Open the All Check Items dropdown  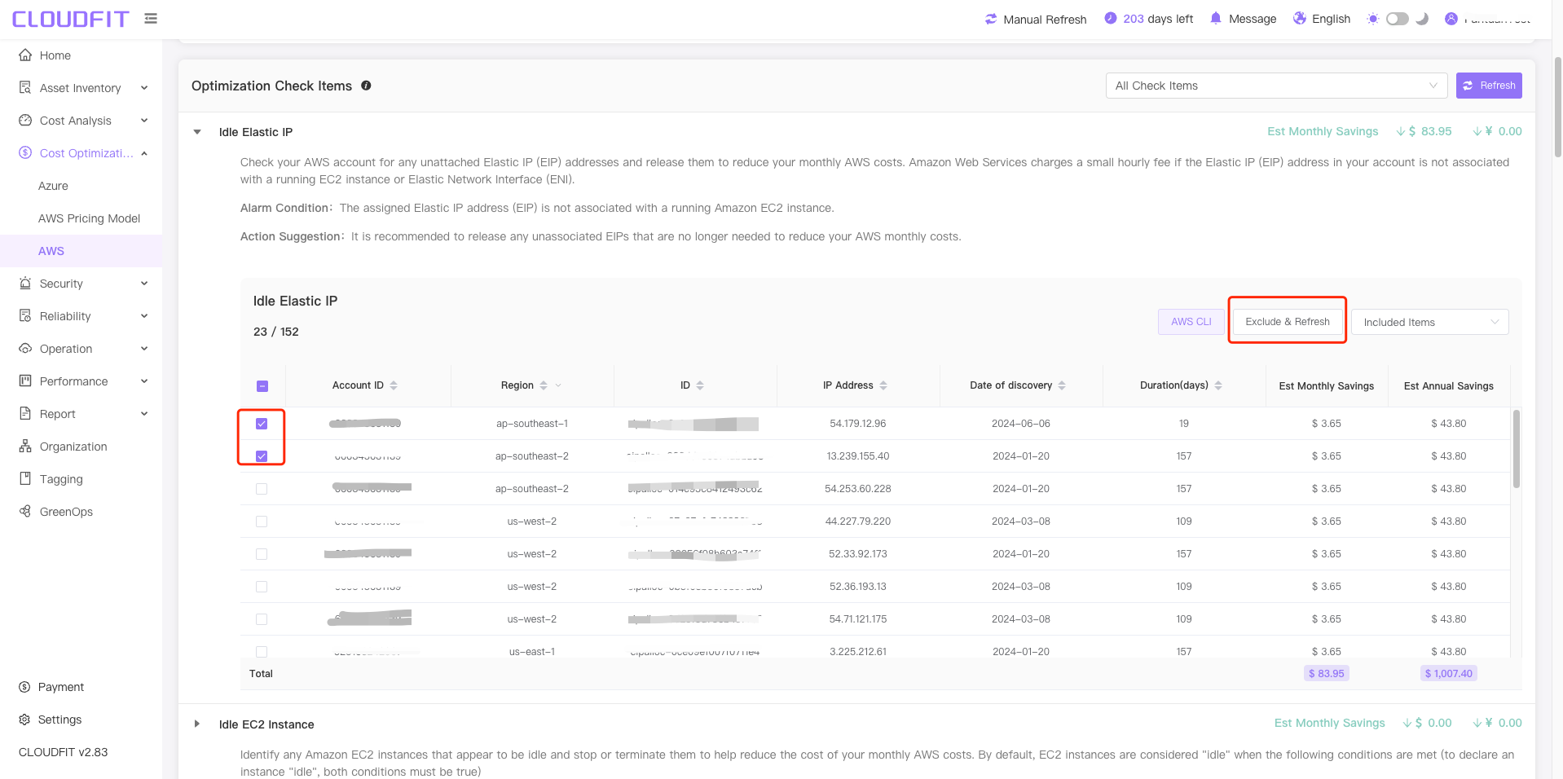pos(1276,86)
